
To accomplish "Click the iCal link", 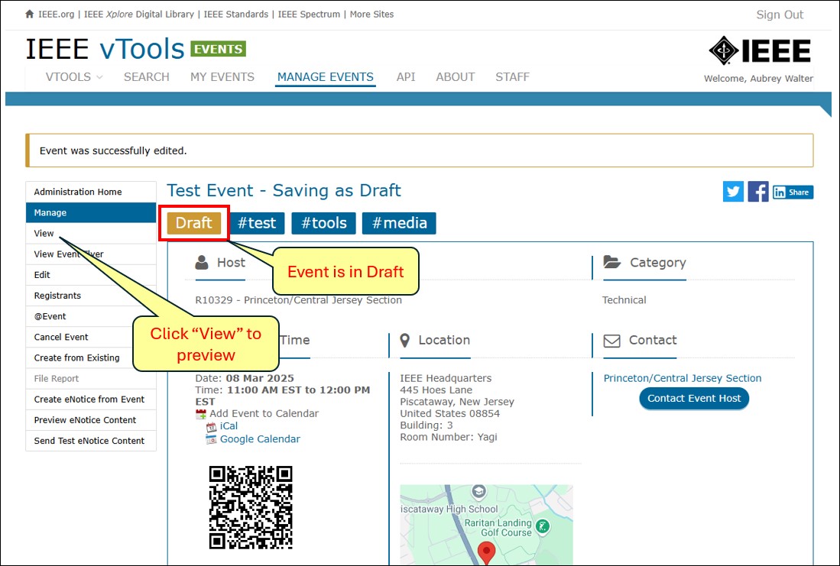I will point(229,426).
